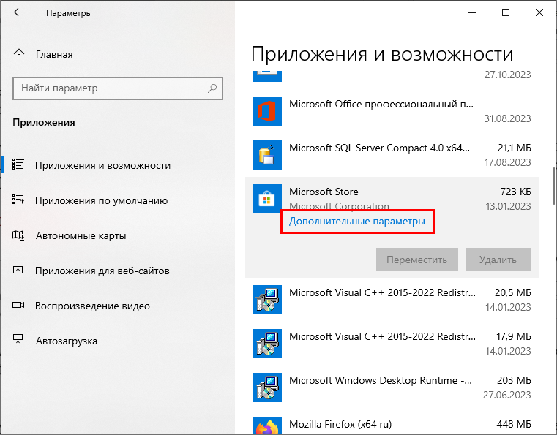Close the Параметры window

[539, 12]
